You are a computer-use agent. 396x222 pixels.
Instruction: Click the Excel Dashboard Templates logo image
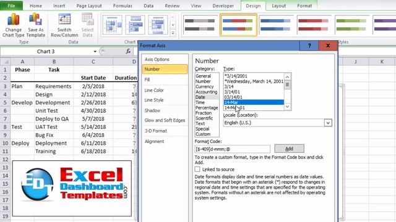[x=72, y=188]
